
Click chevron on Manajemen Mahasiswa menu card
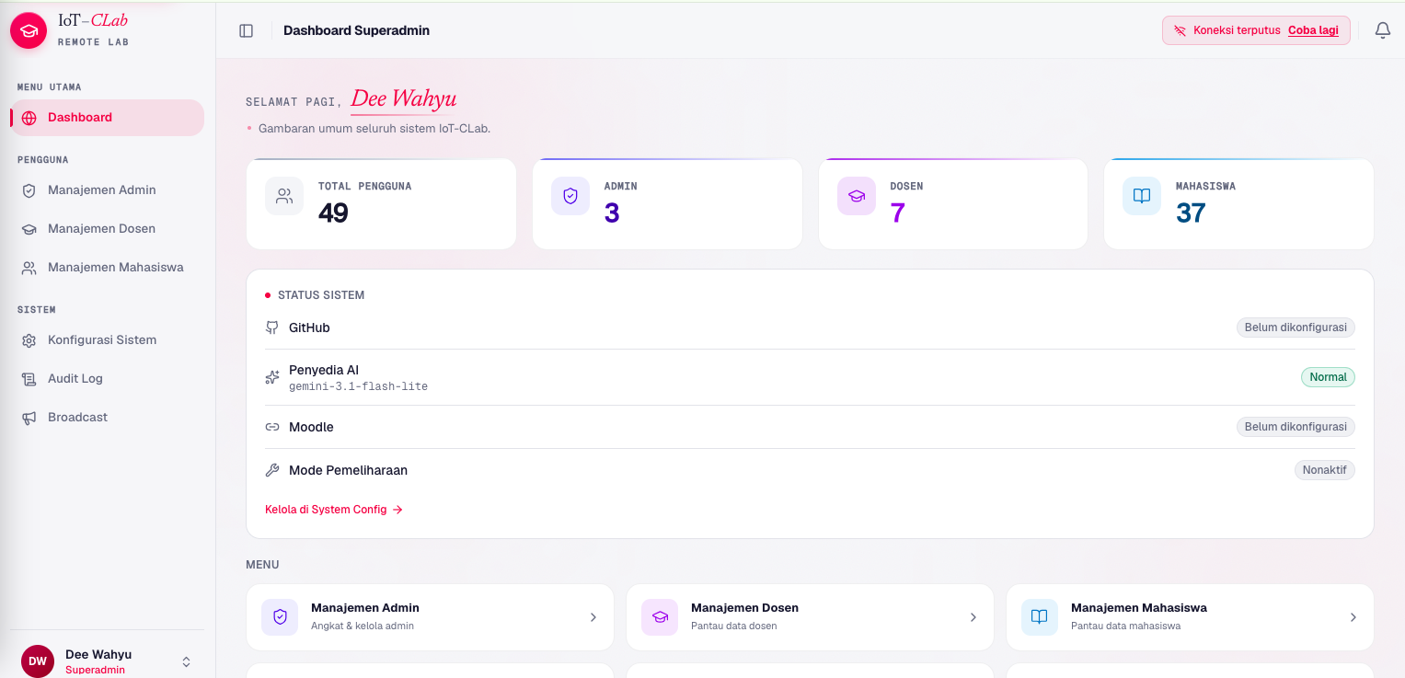[x=1353, y=617]
